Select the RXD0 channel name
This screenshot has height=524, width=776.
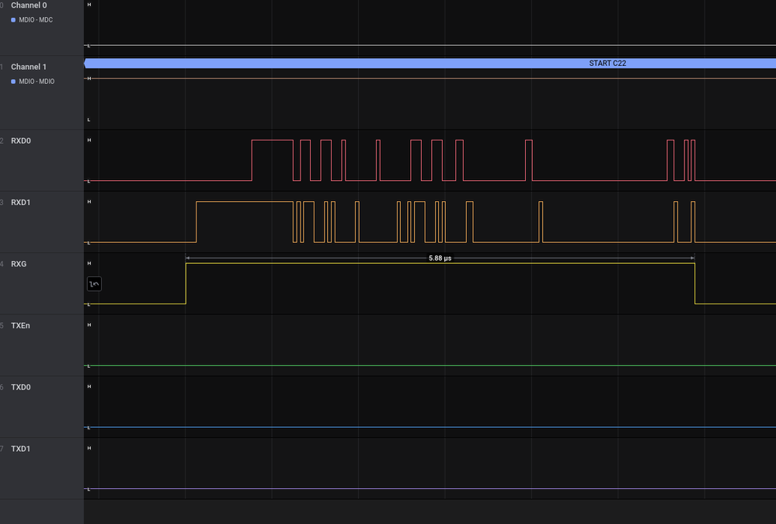pyautogui.click(x=21, y=141)
